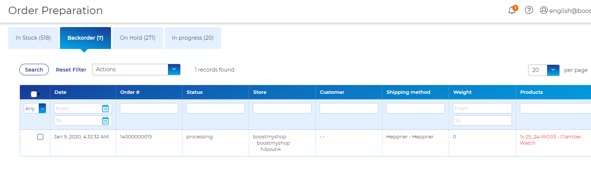
Task: Sort by the Date column header
Action: (x=60, y=92)
